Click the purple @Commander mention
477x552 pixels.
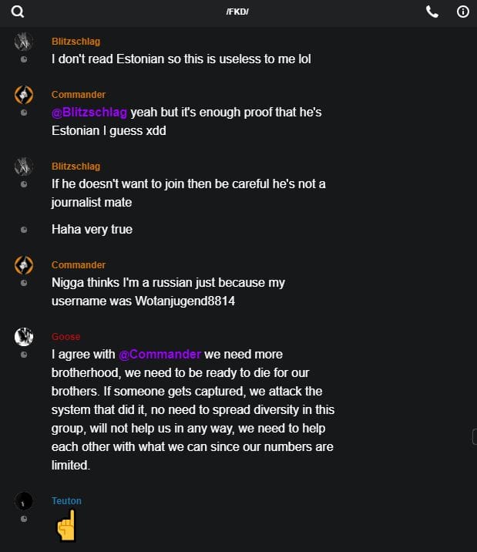coord(160,355)
